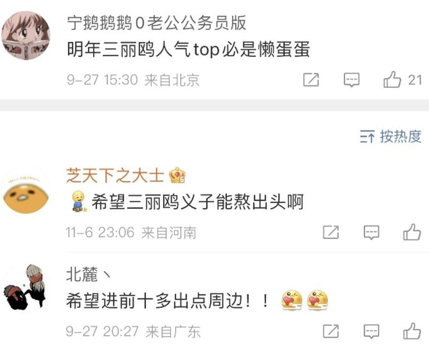Reply to 芝天下之大士's comment
Image resolution: width=429 pixels, height=345 pixels.
[371, 232]
